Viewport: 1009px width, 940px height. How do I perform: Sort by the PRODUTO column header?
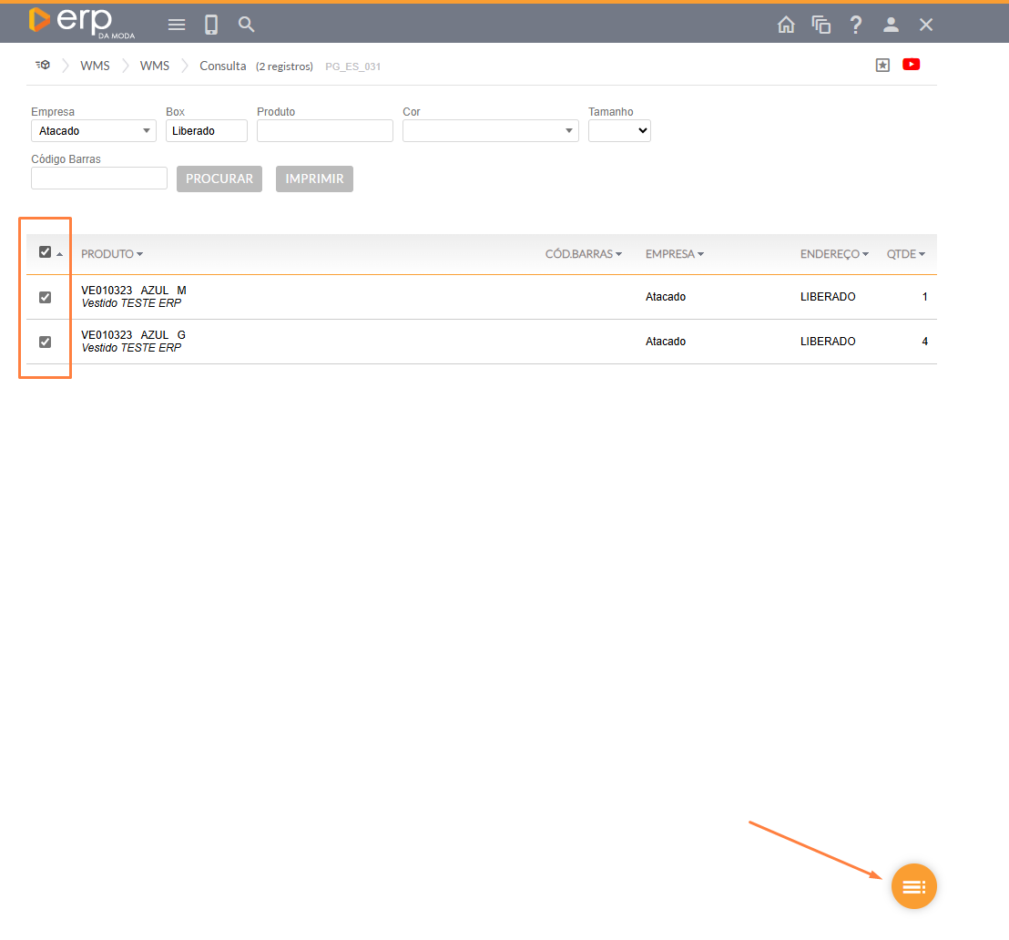coord(107,254)
